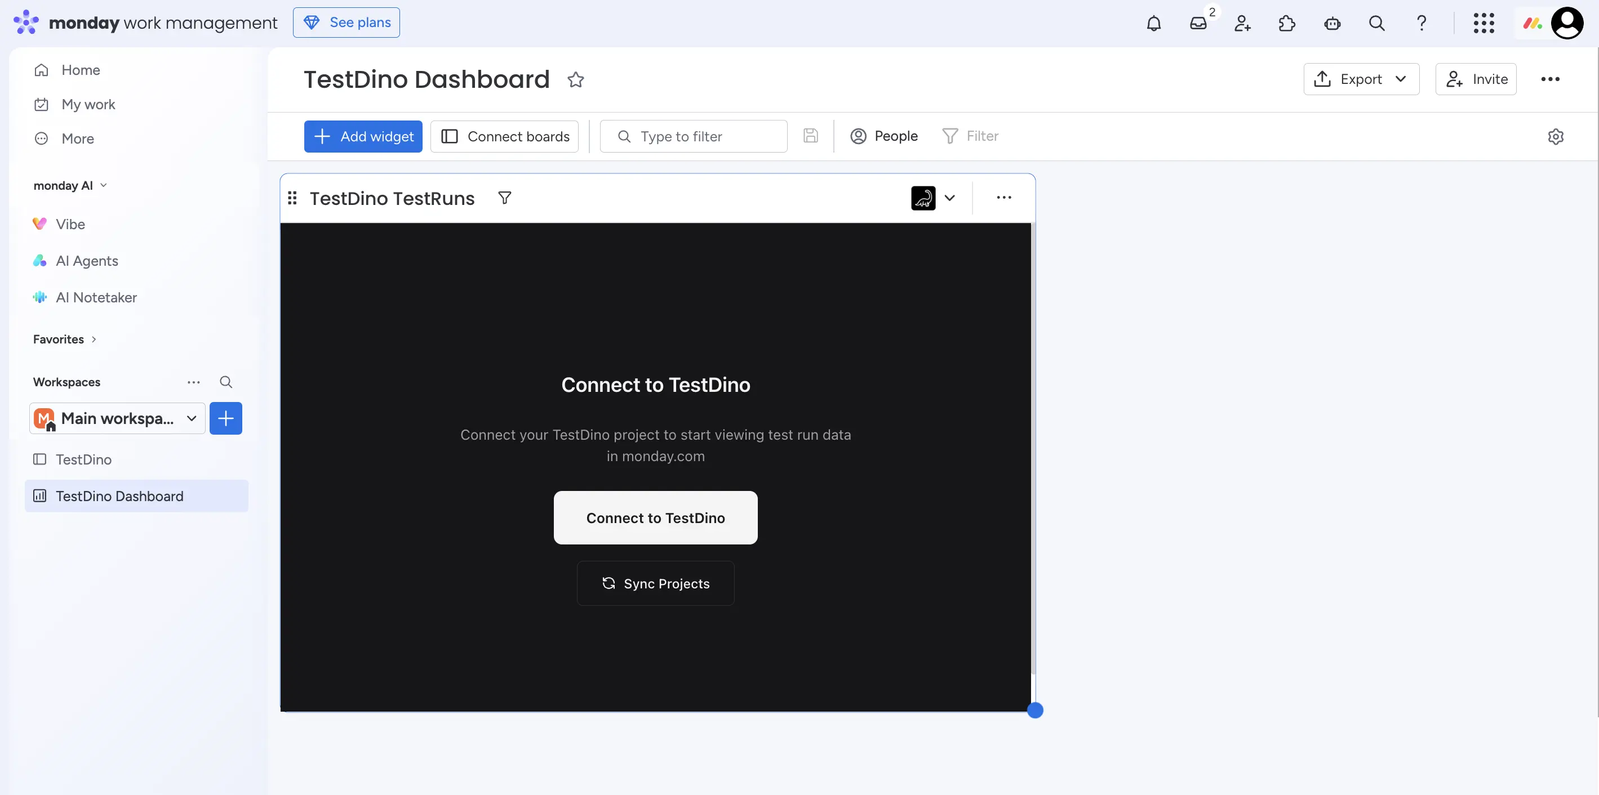The width and height of the screenshot is (1599, 795).
Task: Open the inbox tray icon
Action: [1198, 24]
